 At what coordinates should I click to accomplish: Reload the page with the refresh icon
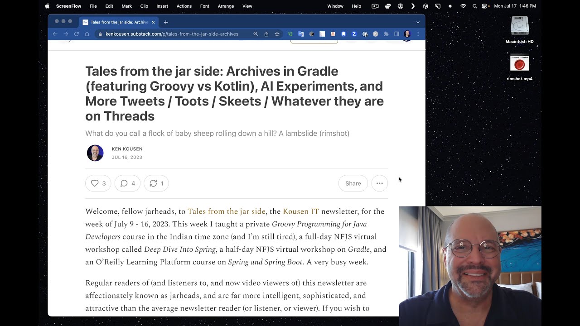(x=76, y=34)
